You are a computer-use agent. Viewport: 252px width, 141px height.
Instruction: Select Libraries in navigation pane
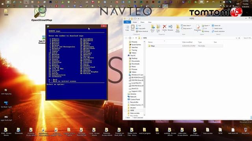(x=132, y=94)
